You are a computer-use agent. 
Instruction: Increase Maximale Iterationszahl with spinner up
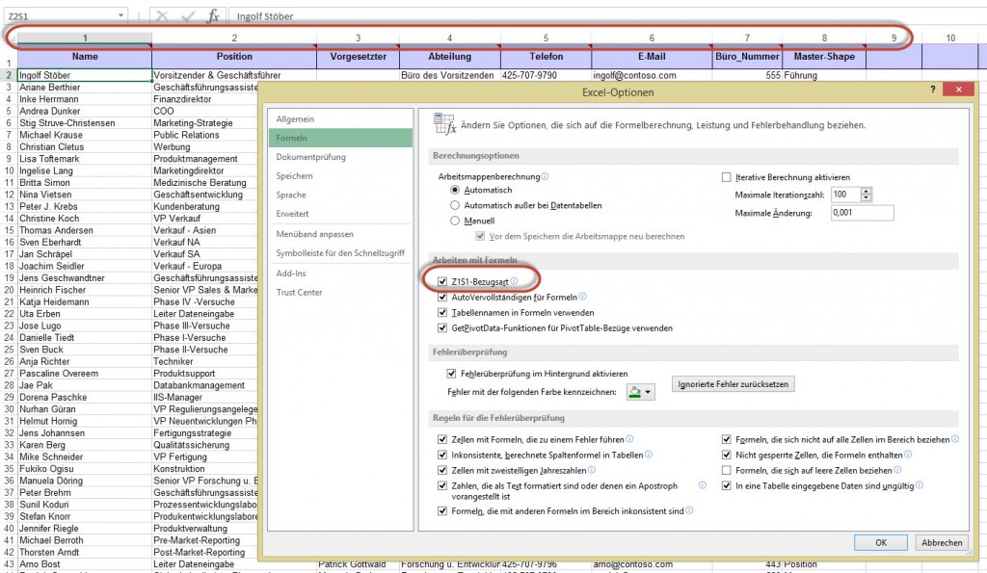867,192
